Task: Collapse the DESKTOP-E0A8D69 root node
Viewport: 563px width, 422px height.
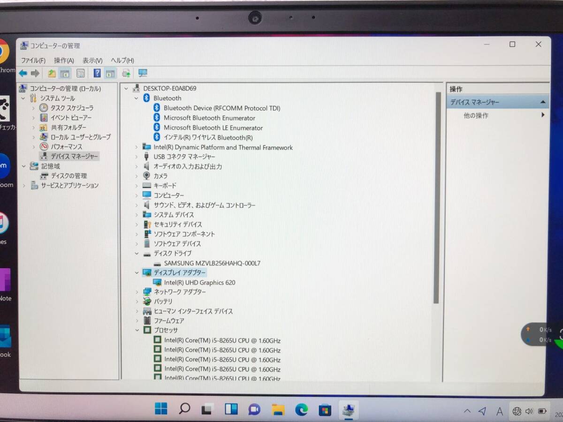Action: click(x=126, y=89)
